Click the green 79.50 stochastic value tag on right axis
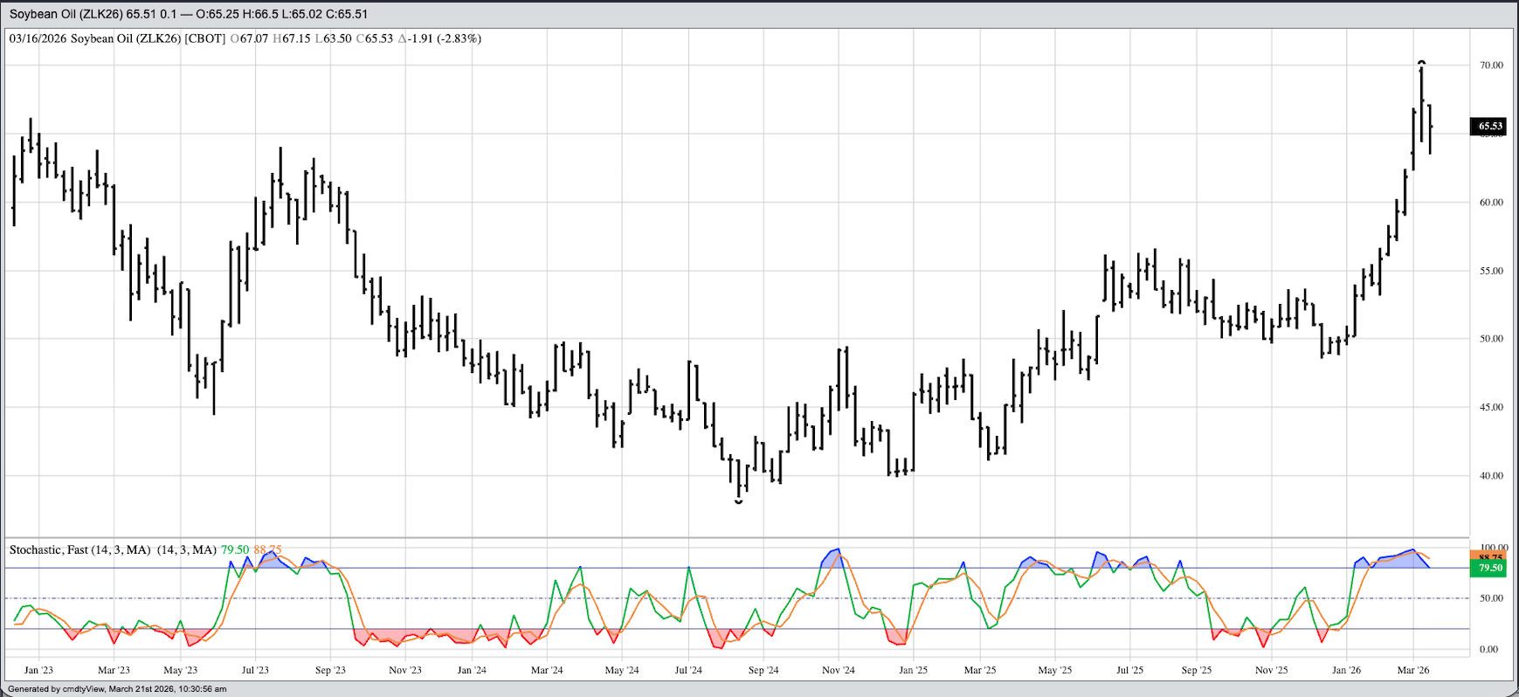Viewport: 1519px width, 697px height. 1490,569
